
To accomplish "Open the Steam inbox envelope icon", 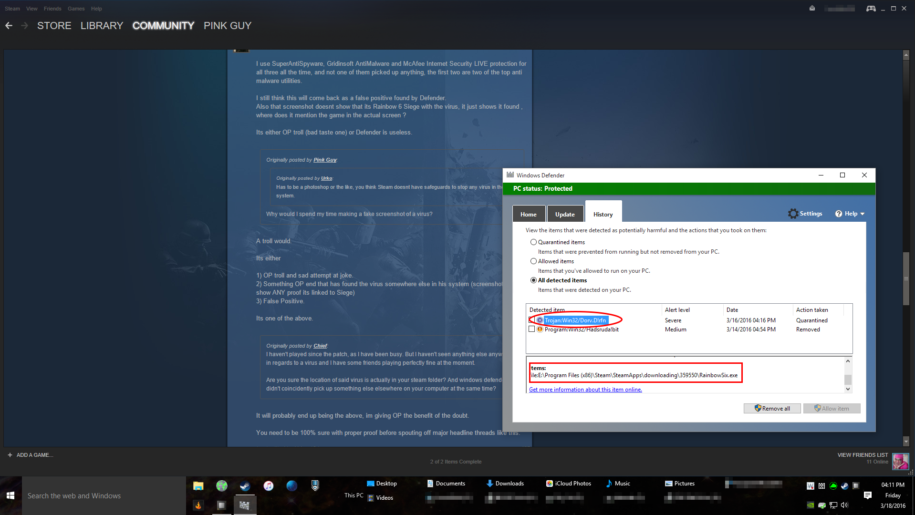I will tap(812, 9).
